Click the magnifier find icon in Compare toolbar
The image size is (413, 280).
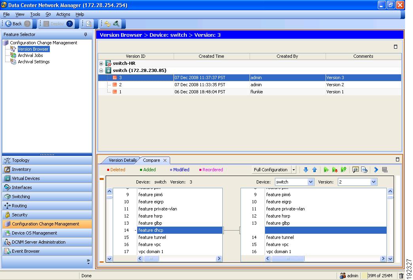pos(355,170)
